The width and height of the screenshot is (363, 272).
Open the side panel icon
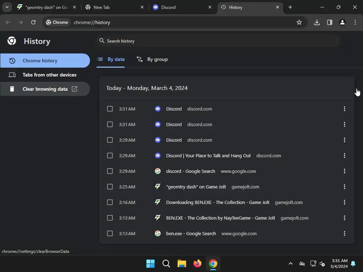pos(330,22)
